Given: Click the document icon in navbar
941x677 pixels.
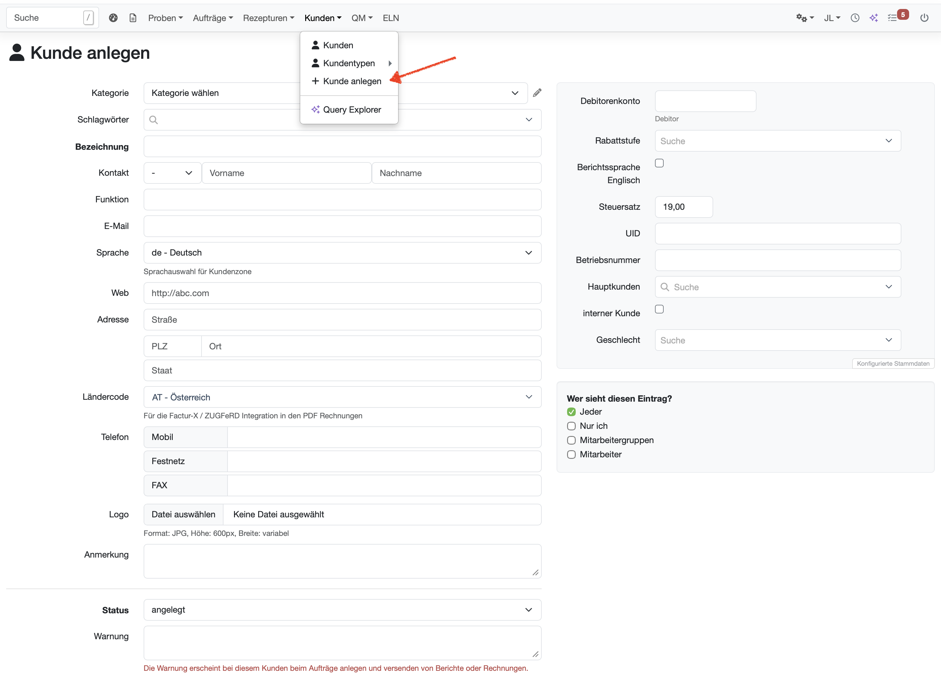Looking at the screenshot, I should [x=133, y=18].
